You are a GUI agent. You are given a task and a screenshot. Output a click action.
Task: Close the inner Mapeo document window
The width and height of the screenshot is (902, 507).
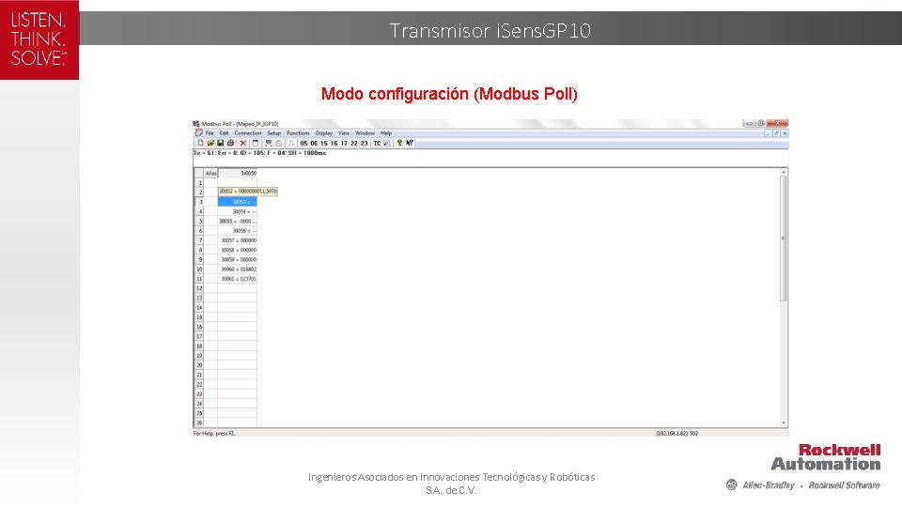785,133
